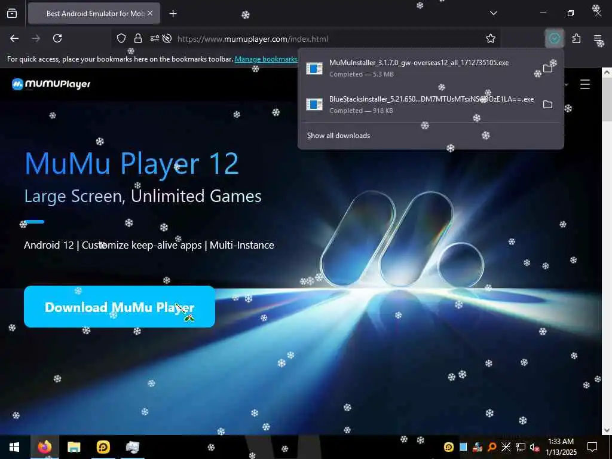The image size is (612, 459).
Task: Open the Windows Start menu
Action: [14, 447]
